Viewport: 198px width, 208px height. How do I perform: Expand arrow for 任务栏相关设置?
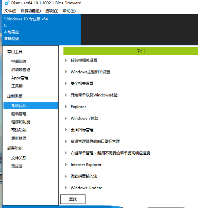click(66, 60)
